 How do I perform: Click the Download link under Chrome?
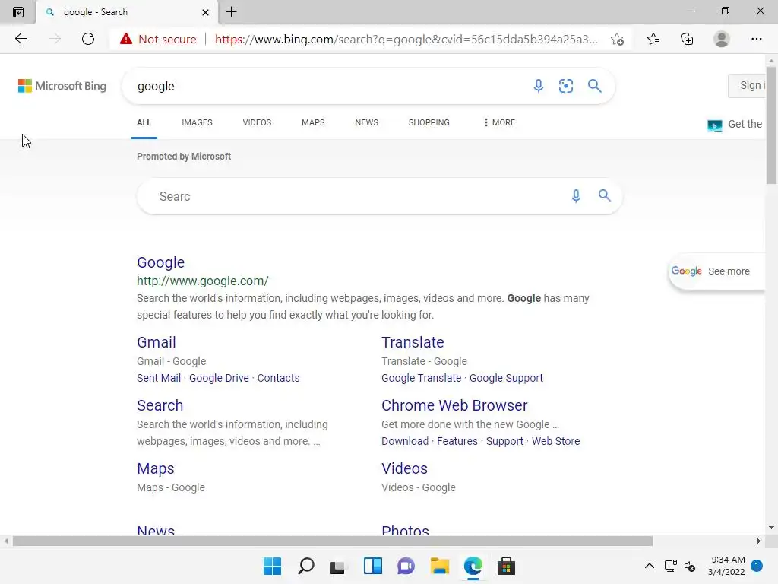tap(405, 441)
